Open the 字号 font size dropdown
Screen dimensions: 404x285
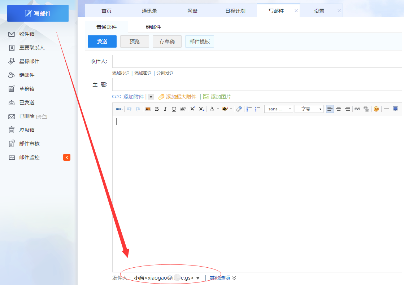pyautogui.click(x=309, y=109)
